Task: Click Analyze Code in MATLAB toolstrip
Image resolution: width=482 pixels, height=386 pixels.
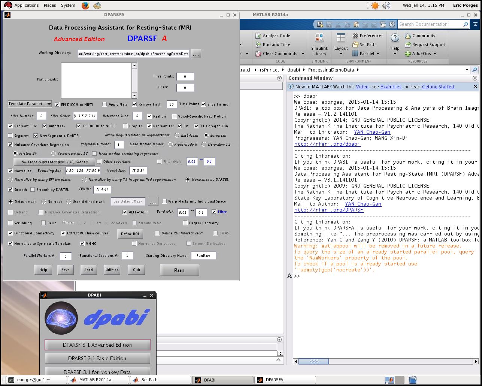Action: pos(273,36)
